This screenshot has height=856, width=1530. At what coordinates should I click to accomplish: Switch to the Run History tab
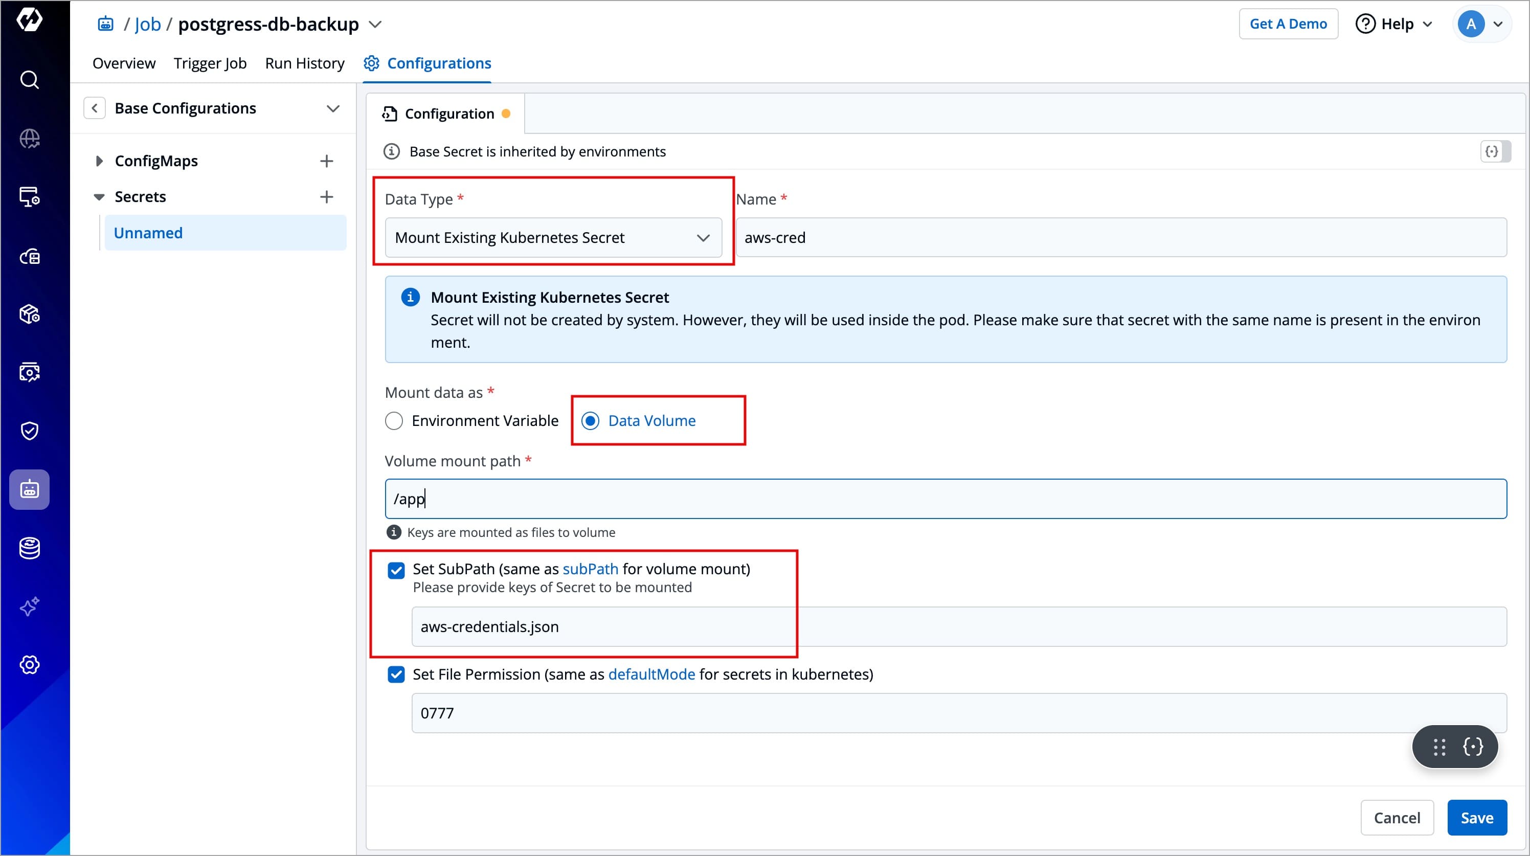304,63
